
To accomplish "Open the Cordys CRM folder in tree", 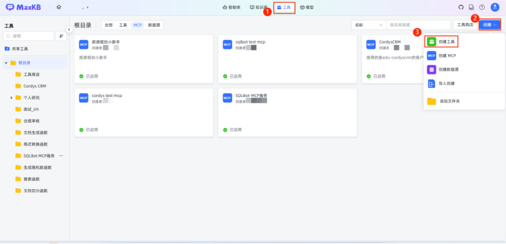I will tap(35, 86).
